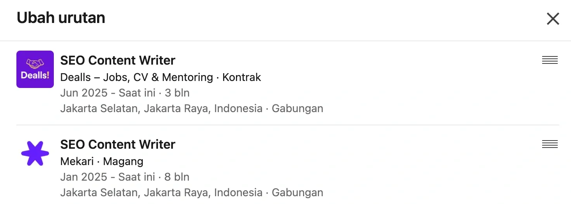The image size is (571, 204).
Task: Close the Ubah urutan dialog
Action: [x=553, y=19]
